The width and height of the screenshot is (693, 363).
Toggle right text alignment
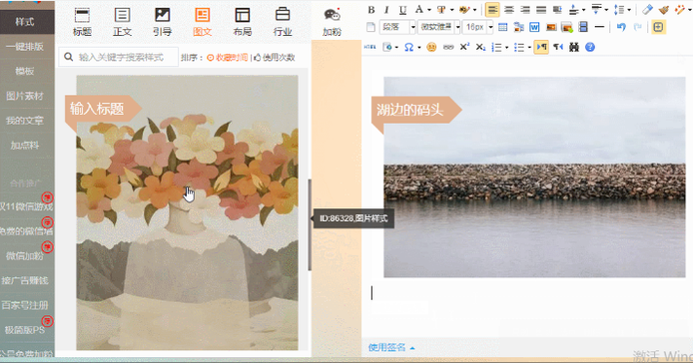point(525,9)
